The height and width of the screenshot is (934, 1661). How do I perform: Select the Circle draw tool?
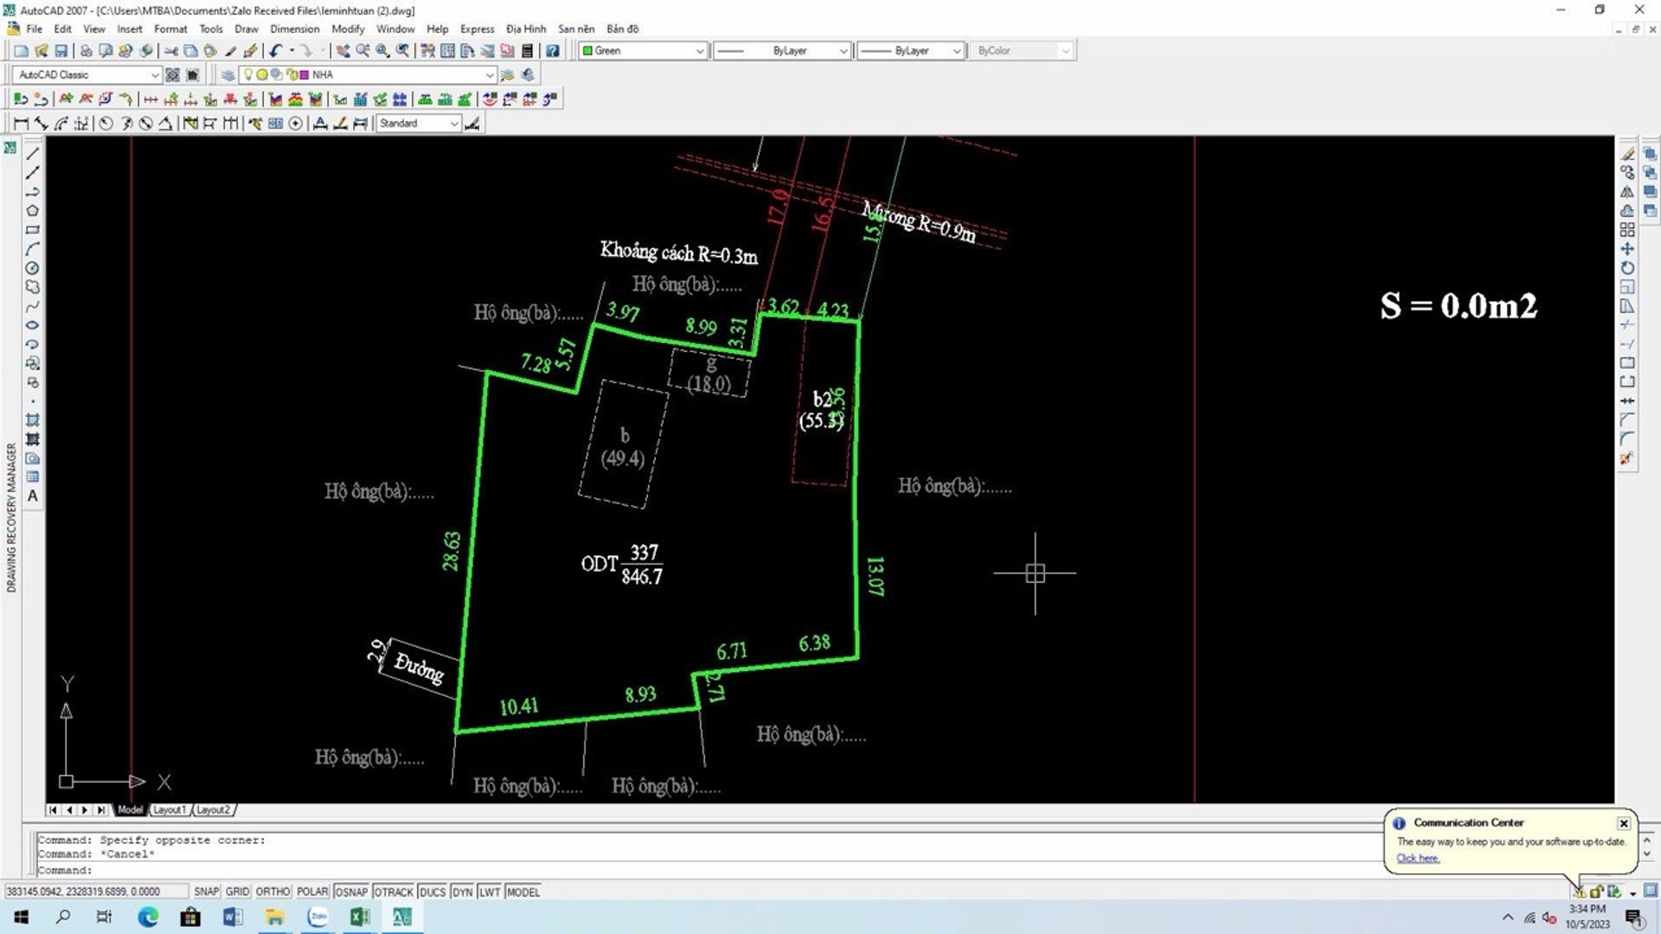pyautogui.click(x=32, y=268)
